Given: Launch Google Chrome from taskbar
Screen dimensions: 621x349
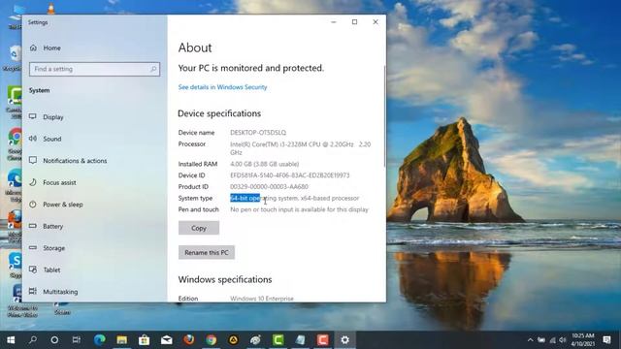Looking at the screenshot, I should pyautogui.click(x=212, y=340).
